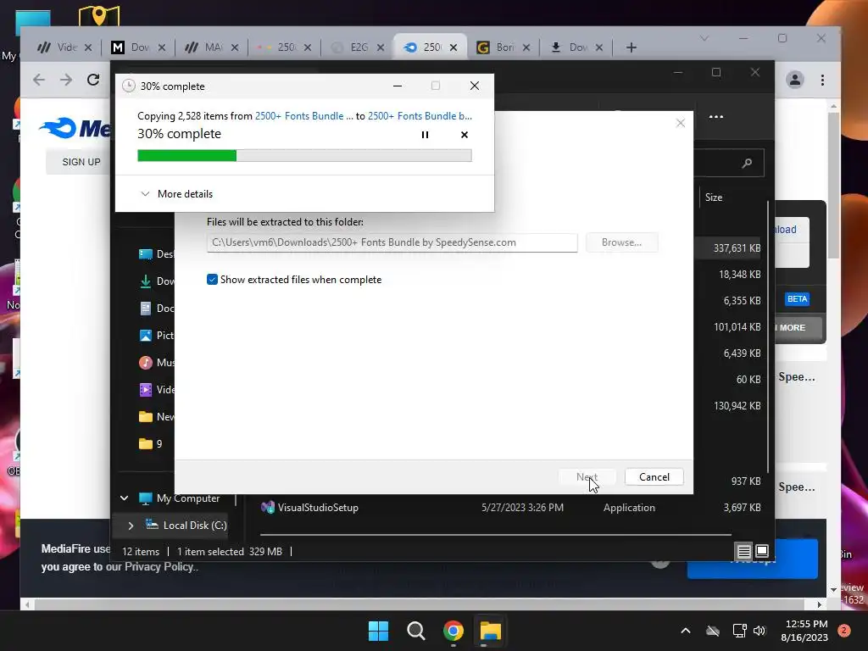Click the 337,631 KB file size row

[737, 248]
